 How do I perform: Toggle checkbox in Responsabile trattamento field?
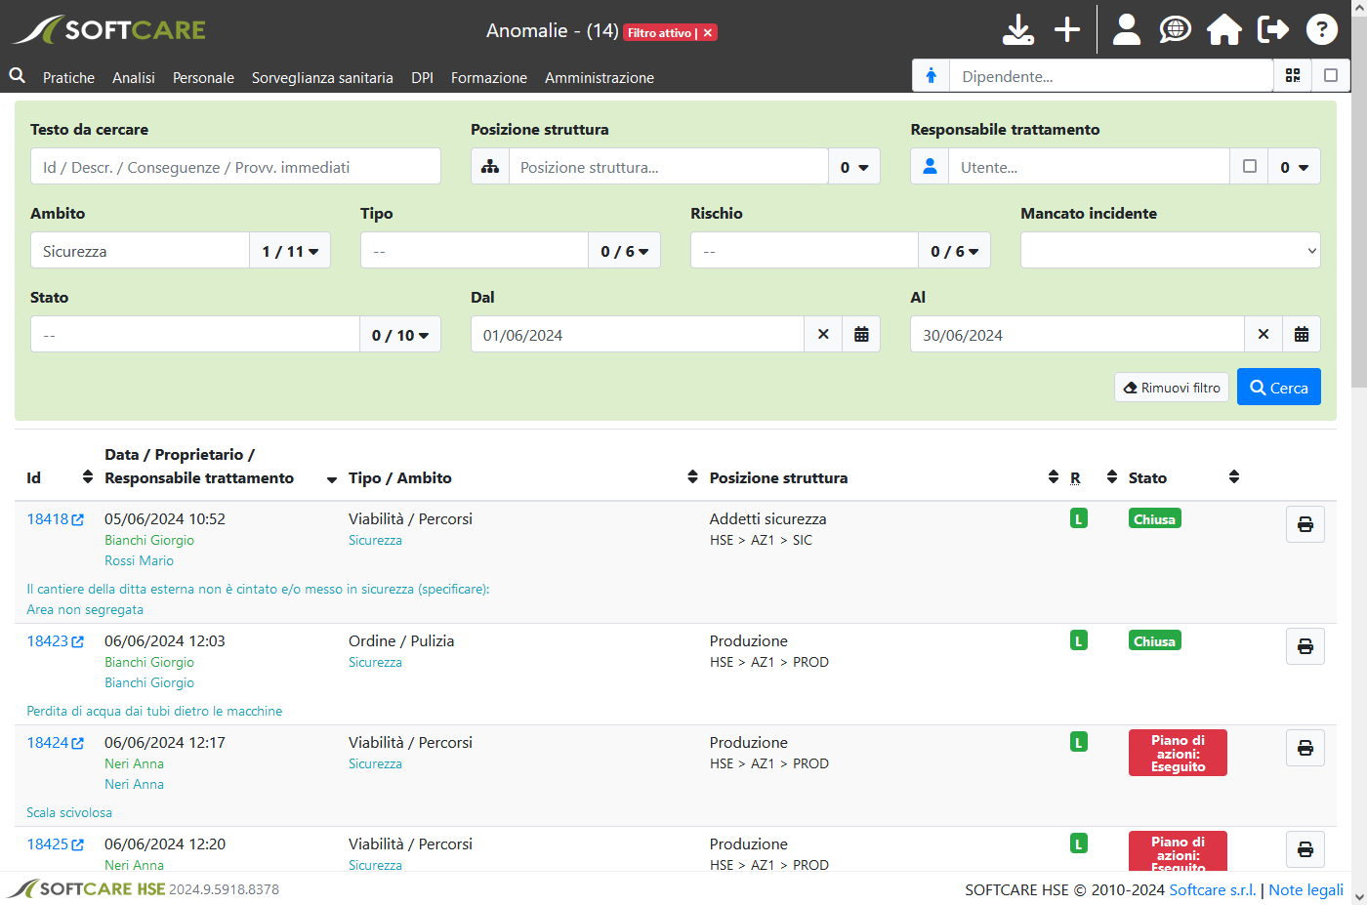click(x=1249, y=167)
